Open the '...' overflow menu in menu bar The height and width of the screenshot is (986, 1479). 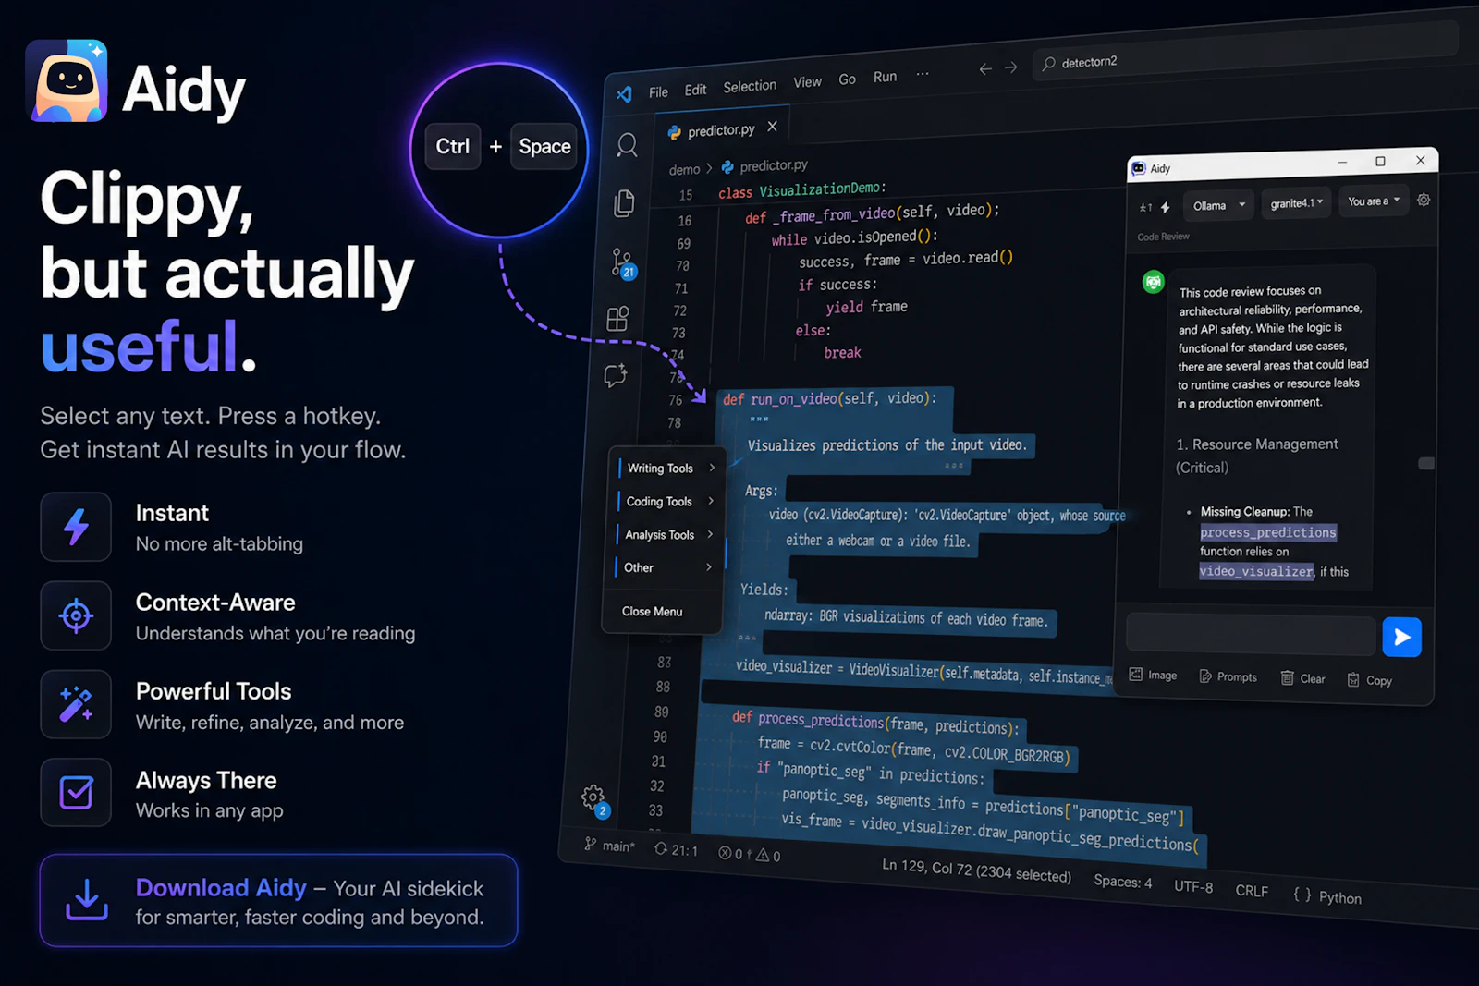[x=923, y=74]
